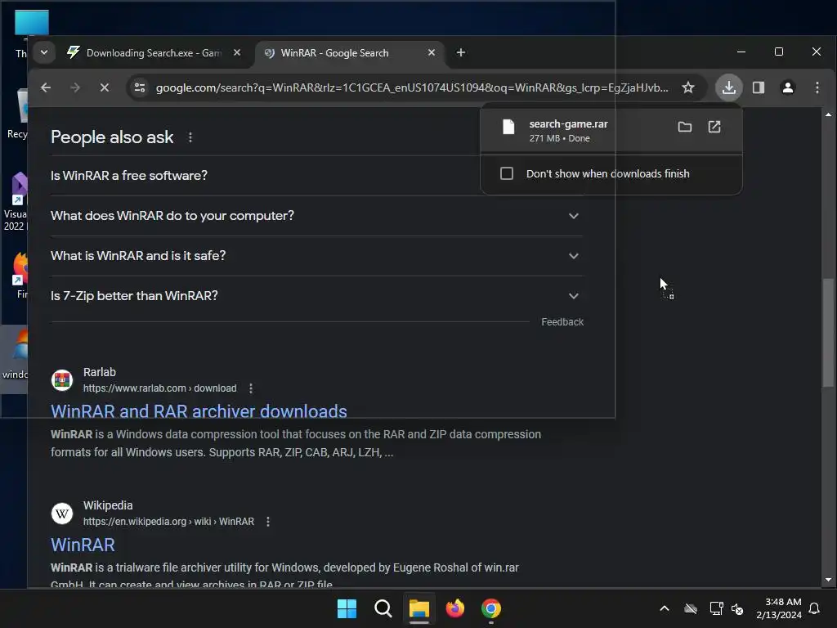Add a new tab
The height and width of the screenshot is (628, 837).
pos(461,52)
